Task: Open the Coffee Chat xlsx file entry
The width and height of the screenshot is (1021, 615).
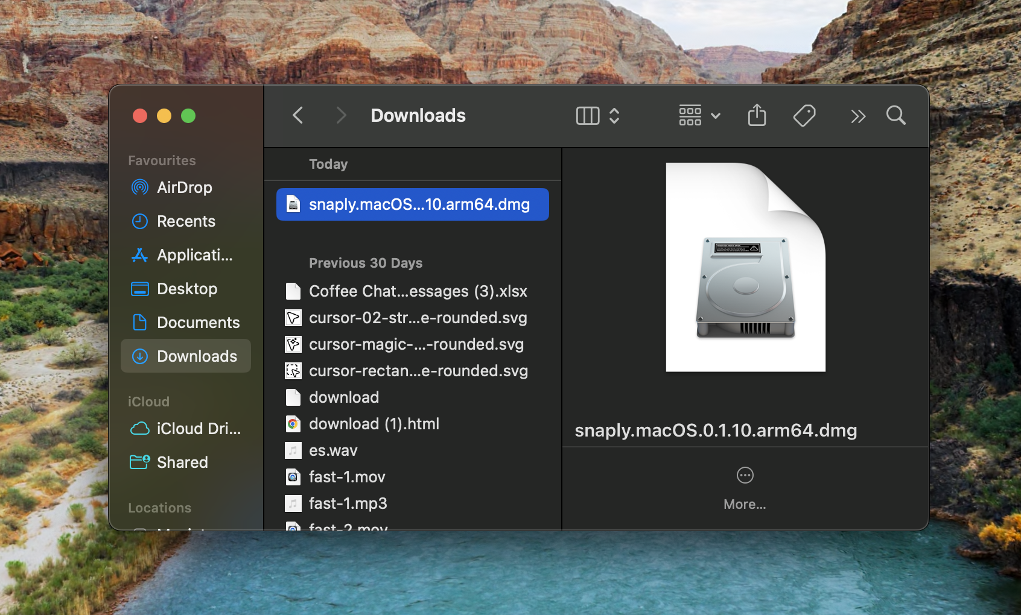Action: 418,291
